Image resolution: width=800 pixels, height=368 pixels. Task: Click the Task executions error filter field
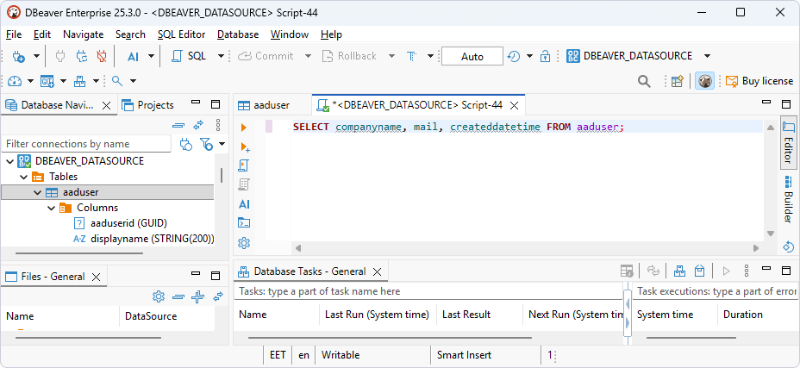click(x=716, y=291)
